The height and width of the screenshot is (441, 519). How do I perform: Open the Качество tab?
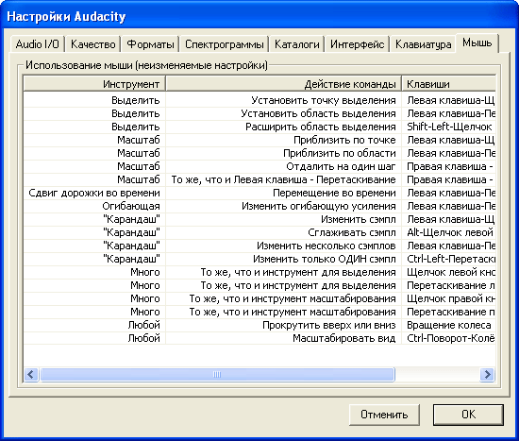click(x=93, y=44)
